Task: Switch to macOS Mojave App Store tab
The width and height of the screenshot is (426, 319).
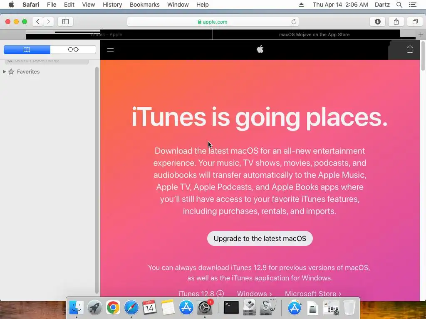Action: tap(315, 35)
